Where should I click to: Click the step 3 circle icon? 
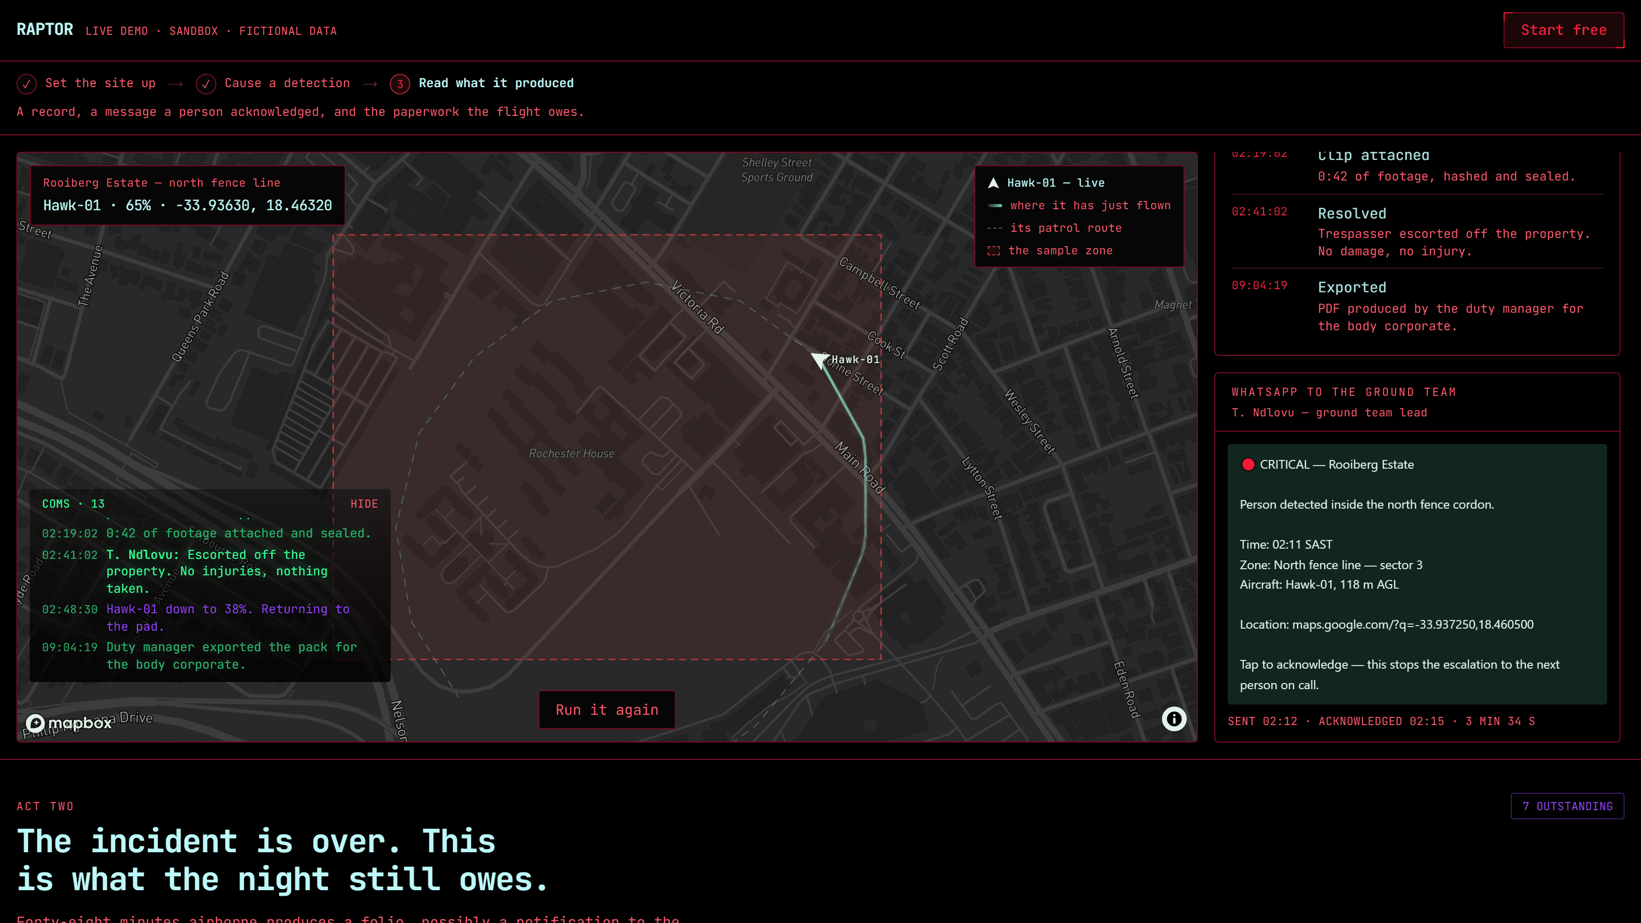399,84
